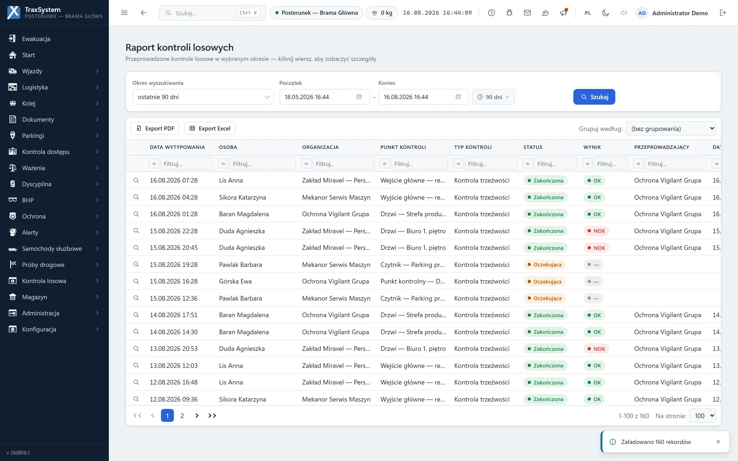
Task: Expand the Wjazdy sidebar menu
Action: pyautogui.click(x=54, y=71)
